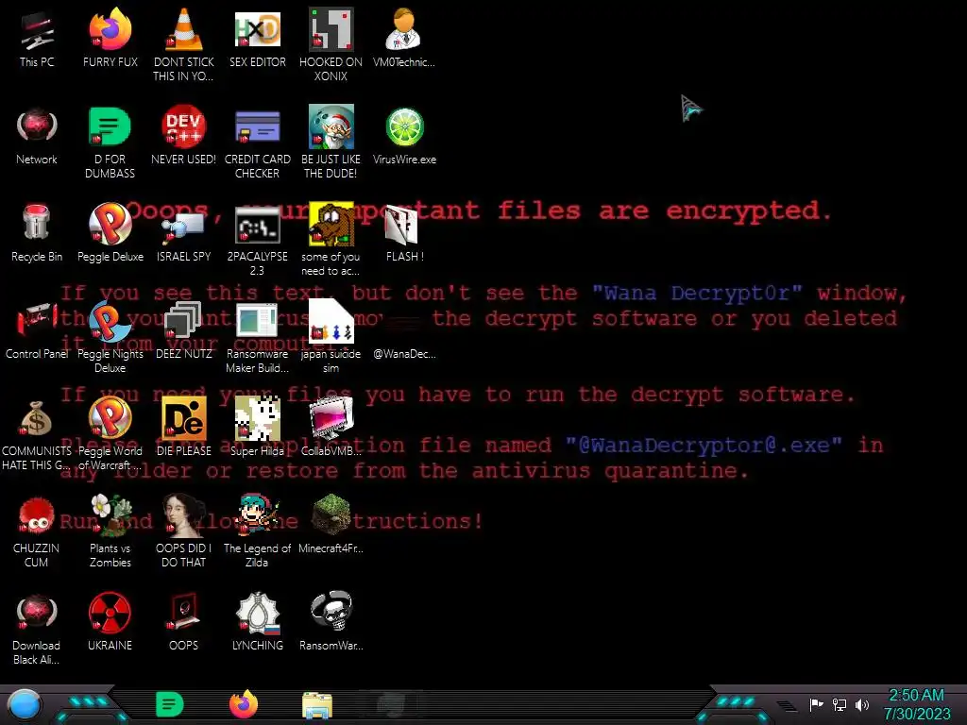Open the volume speaker tray icon

point(862,704)
